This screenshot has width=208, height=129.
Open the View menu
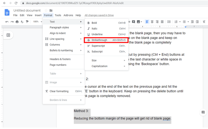pos(29,15)
